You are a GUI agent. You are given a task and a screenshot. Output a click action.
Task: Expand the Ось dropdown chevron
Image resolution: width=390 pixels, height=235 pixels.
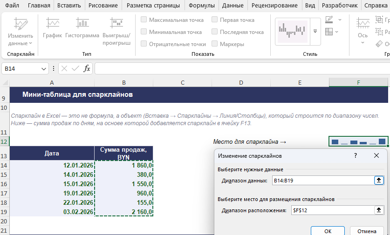click(363, 43)
